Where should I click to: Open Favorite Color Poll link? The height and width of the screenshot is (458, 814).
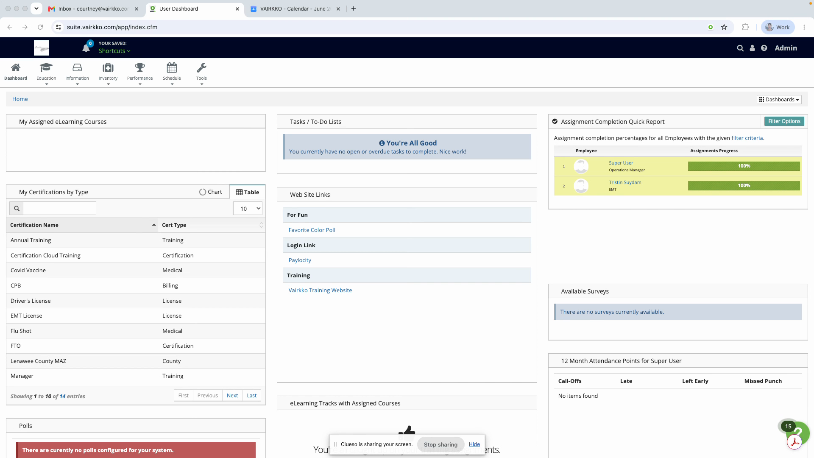pos(312,230)
